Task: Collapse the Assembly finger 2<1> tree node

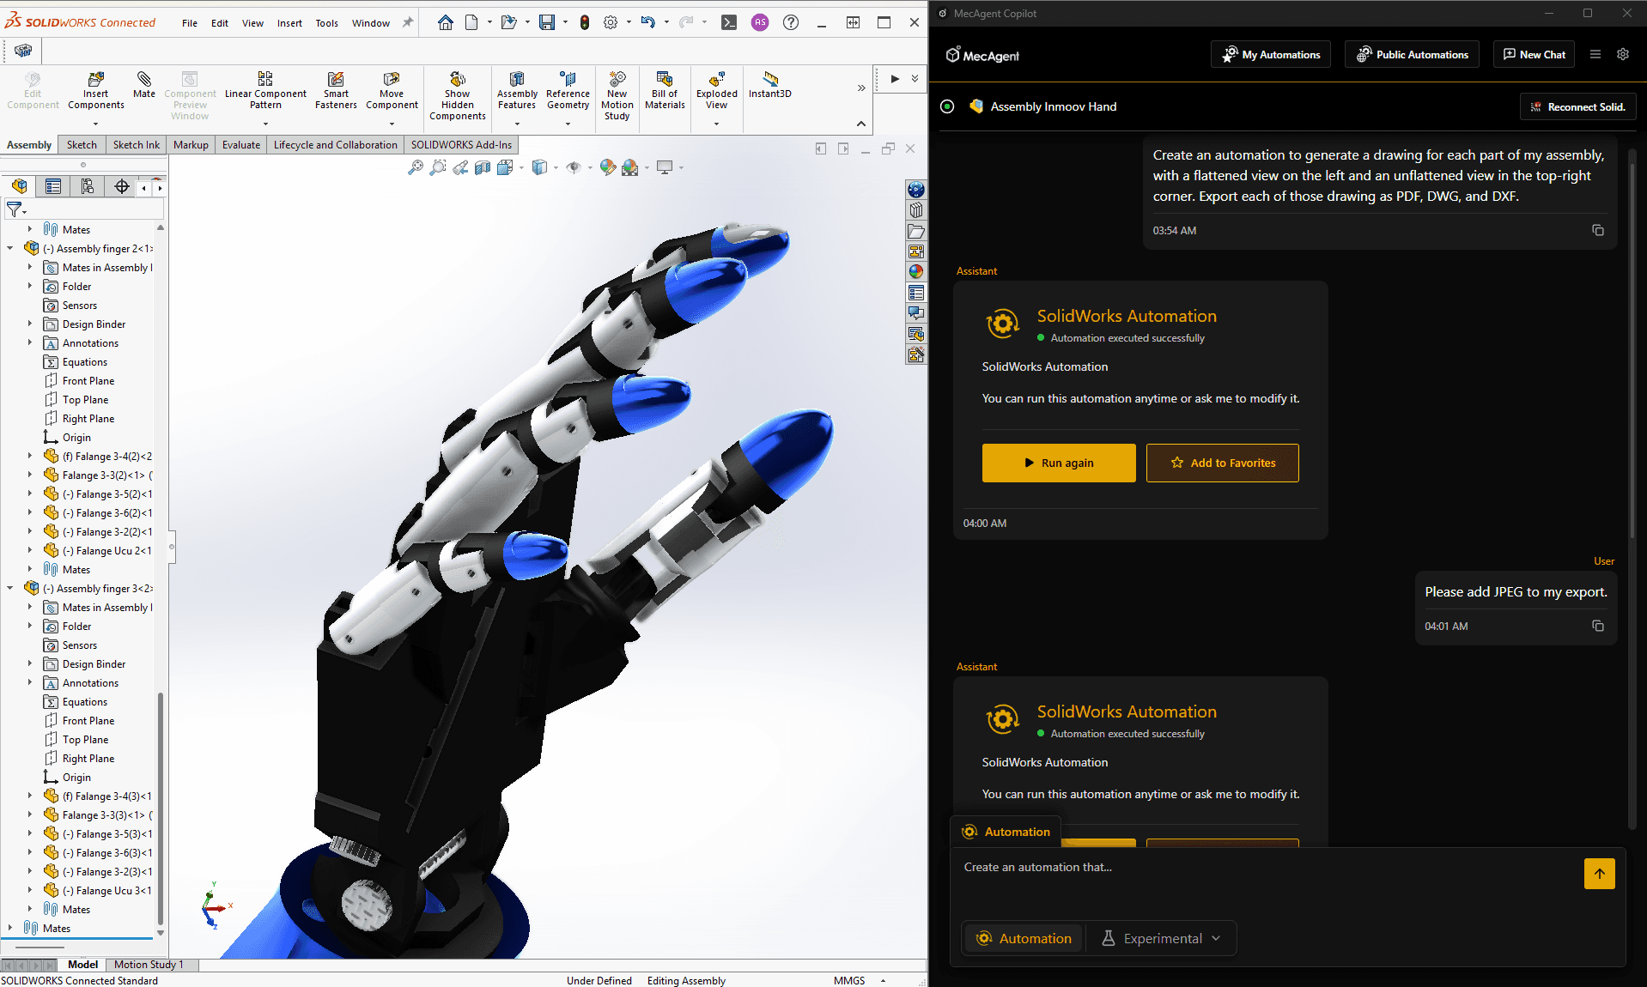Action: pos(10,249)
